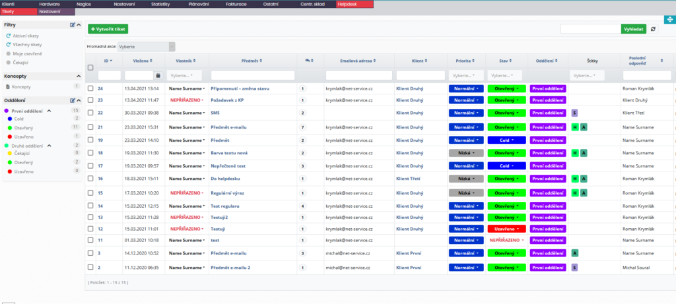Sort by the Vloženo column header
The image size is (676, 304).
[x=143, y=61]
